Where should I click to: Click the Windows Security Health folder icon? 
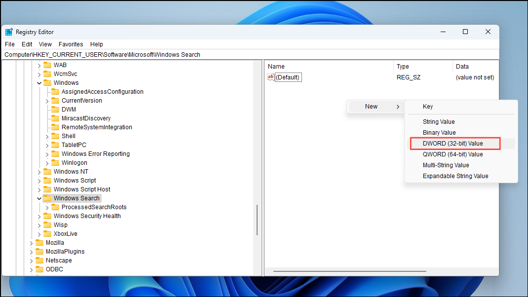point(47,216)
